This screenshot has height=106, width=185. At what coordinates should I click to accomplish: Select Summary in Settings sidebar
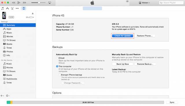coord(18,25)
